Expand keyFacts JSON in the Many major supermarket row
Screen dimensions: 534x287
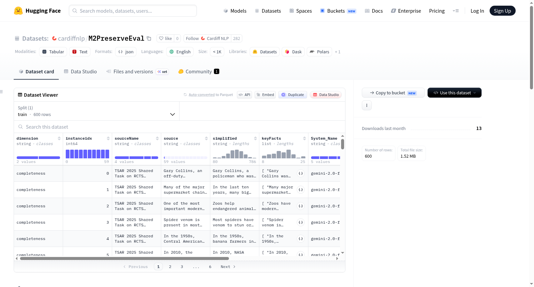point(301,190)
